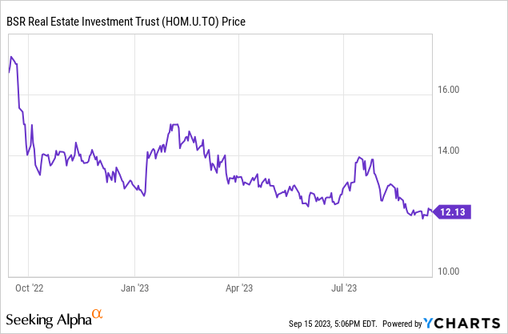Click the purple 12.13 price flag
Viewport: 508px width, 334px height.
click(x=450, y=212)
